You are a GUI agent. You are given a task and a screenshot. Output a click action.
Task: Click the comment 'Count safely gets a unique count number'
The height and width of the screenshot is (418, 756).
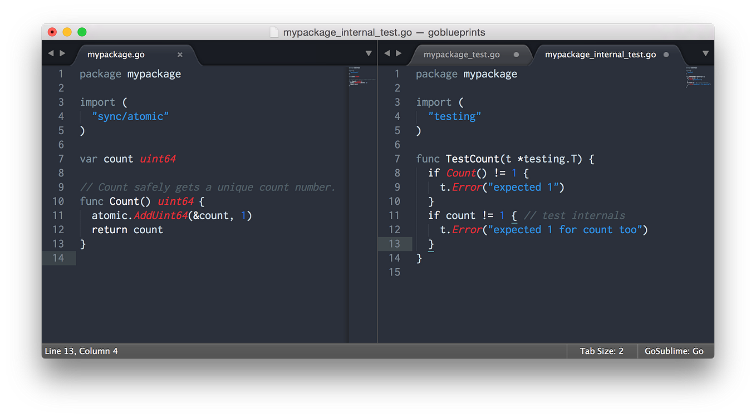208,187
